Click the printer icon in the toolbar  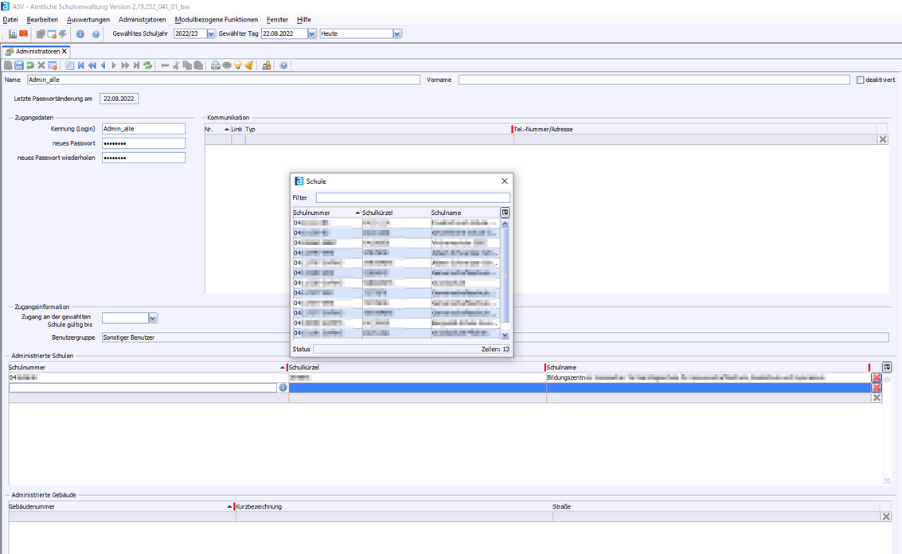pos(215,65)
